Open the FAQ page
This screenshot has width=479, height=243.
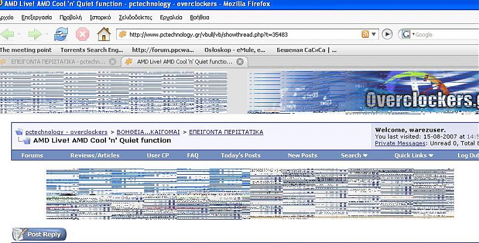pyautogui.click(x=192, y=156)
